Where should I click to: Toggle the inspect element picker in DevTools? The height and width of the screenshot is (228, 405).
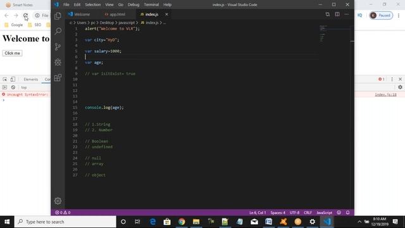tap(5, 79)
